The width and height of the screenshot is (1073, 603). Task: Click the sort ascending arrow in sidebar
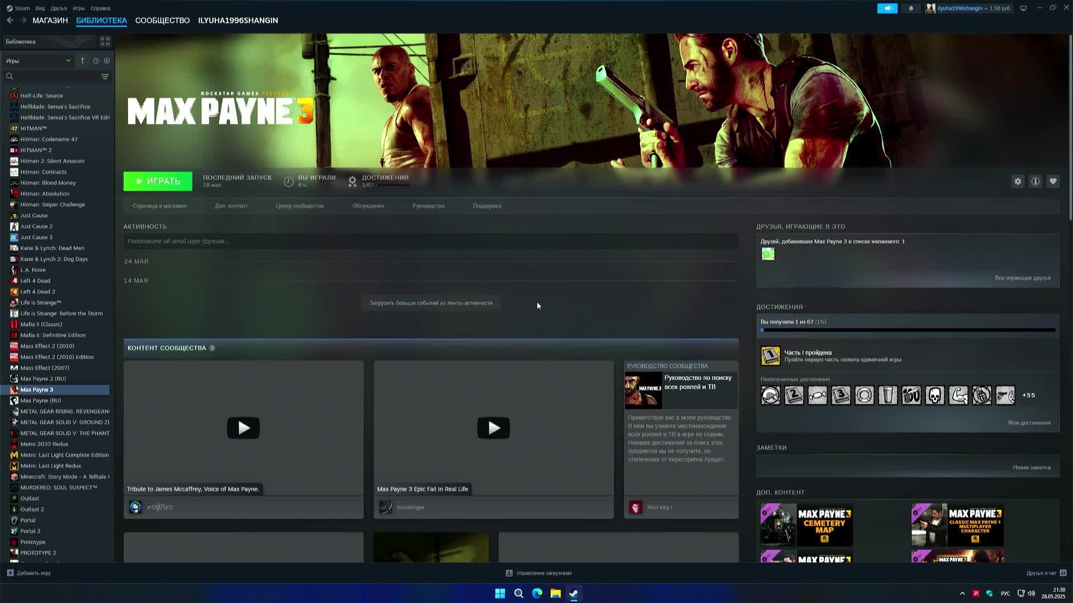(82, 61)
